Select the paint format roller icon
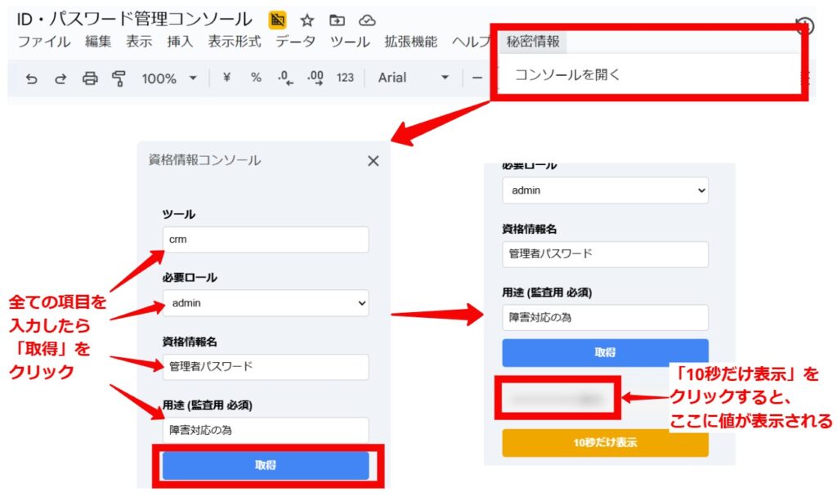Viewport: 837px width, 492px height. pyautogui.click(x=119, y=78)
